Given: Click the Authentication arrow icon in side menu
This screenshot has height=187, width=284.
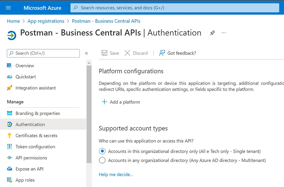Looking at the screenshot, I should pyautogui.click(x=9, y=124).
